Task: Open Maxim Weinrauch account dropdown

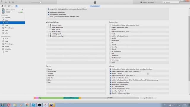Action: tap(148, 2)
